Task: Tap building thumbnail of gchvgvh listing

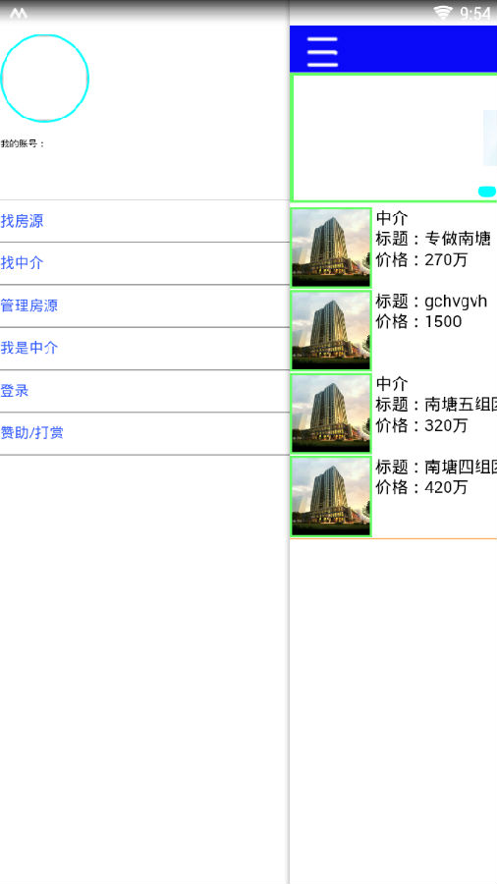Action: [x=331, y=330]
